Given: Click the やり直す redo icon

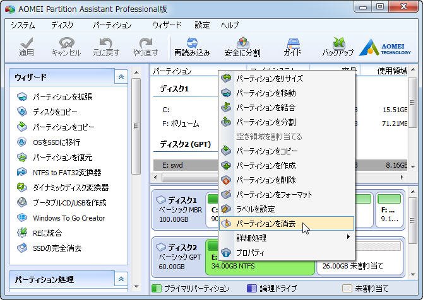Looking at the screenshot, I should coord(146,43).
